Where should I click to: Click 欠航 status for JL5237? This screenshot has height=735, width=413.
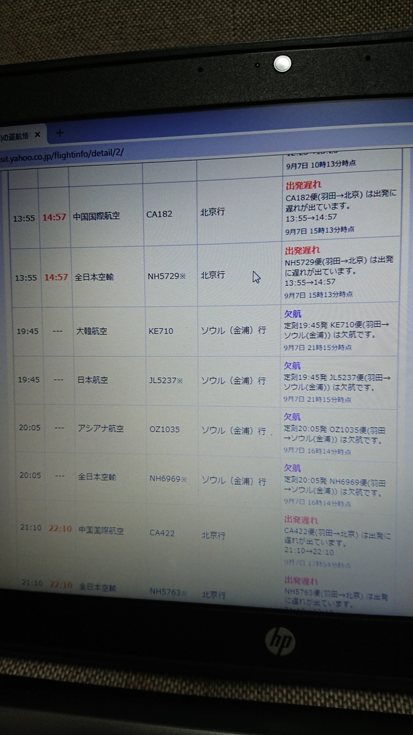click(292, 366)
